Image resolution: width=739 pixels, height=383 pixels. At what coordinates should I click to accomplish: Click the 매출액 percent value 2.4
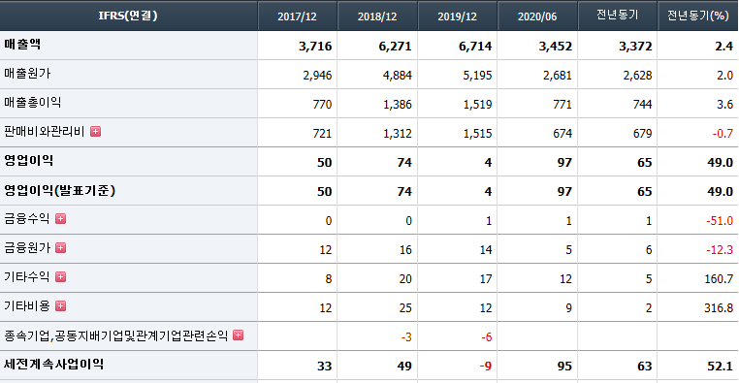(723, 47)
